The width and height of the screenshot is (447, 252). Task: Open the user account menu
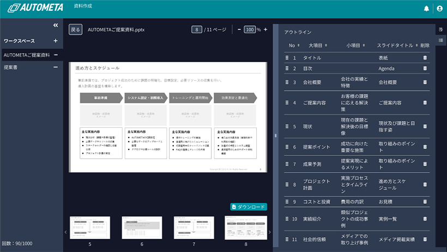click(x=439, y=9)
